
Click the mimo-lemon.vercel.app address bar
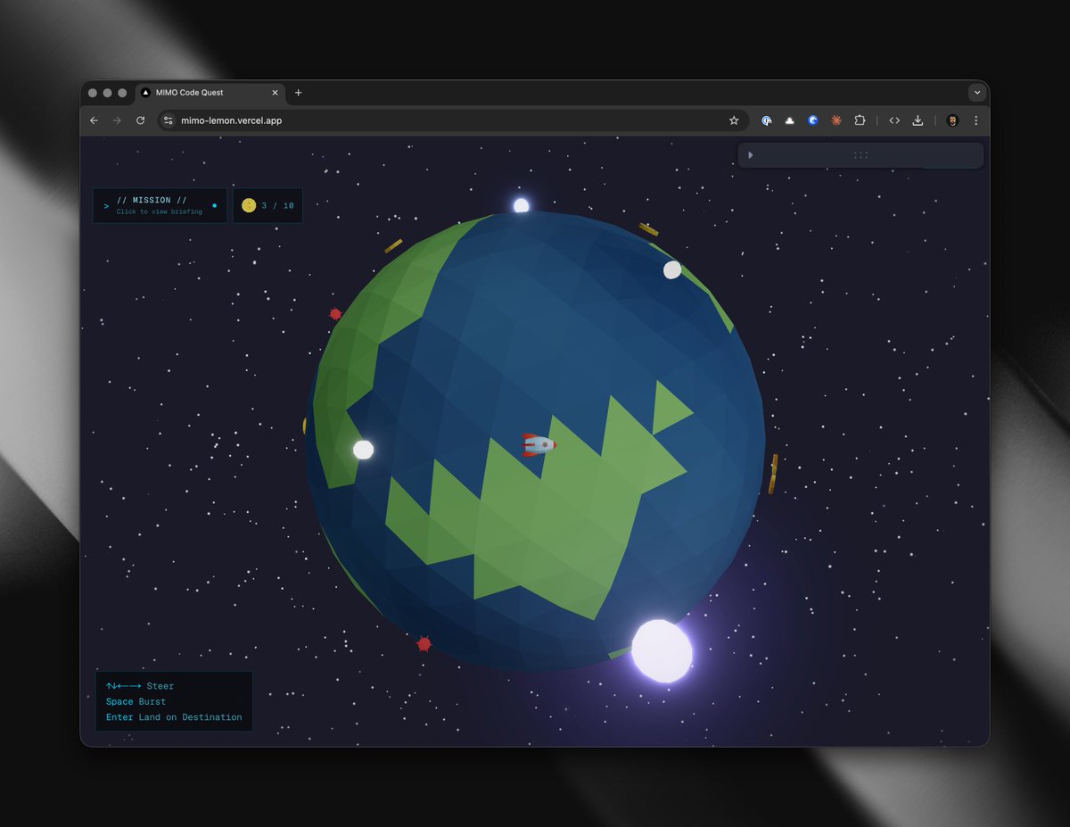point(452,120)
